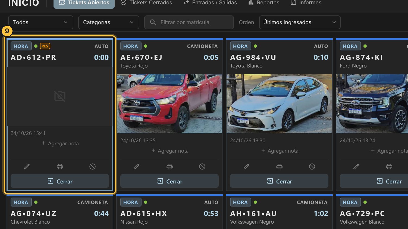Select plate AG•074•UZ Chevrolet Blanco

[33, 214]
